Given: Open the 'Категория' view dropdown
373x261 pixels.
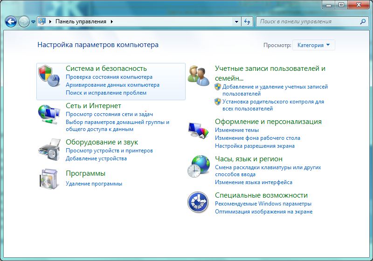Looking at the screenshot, I should [313, 45].
